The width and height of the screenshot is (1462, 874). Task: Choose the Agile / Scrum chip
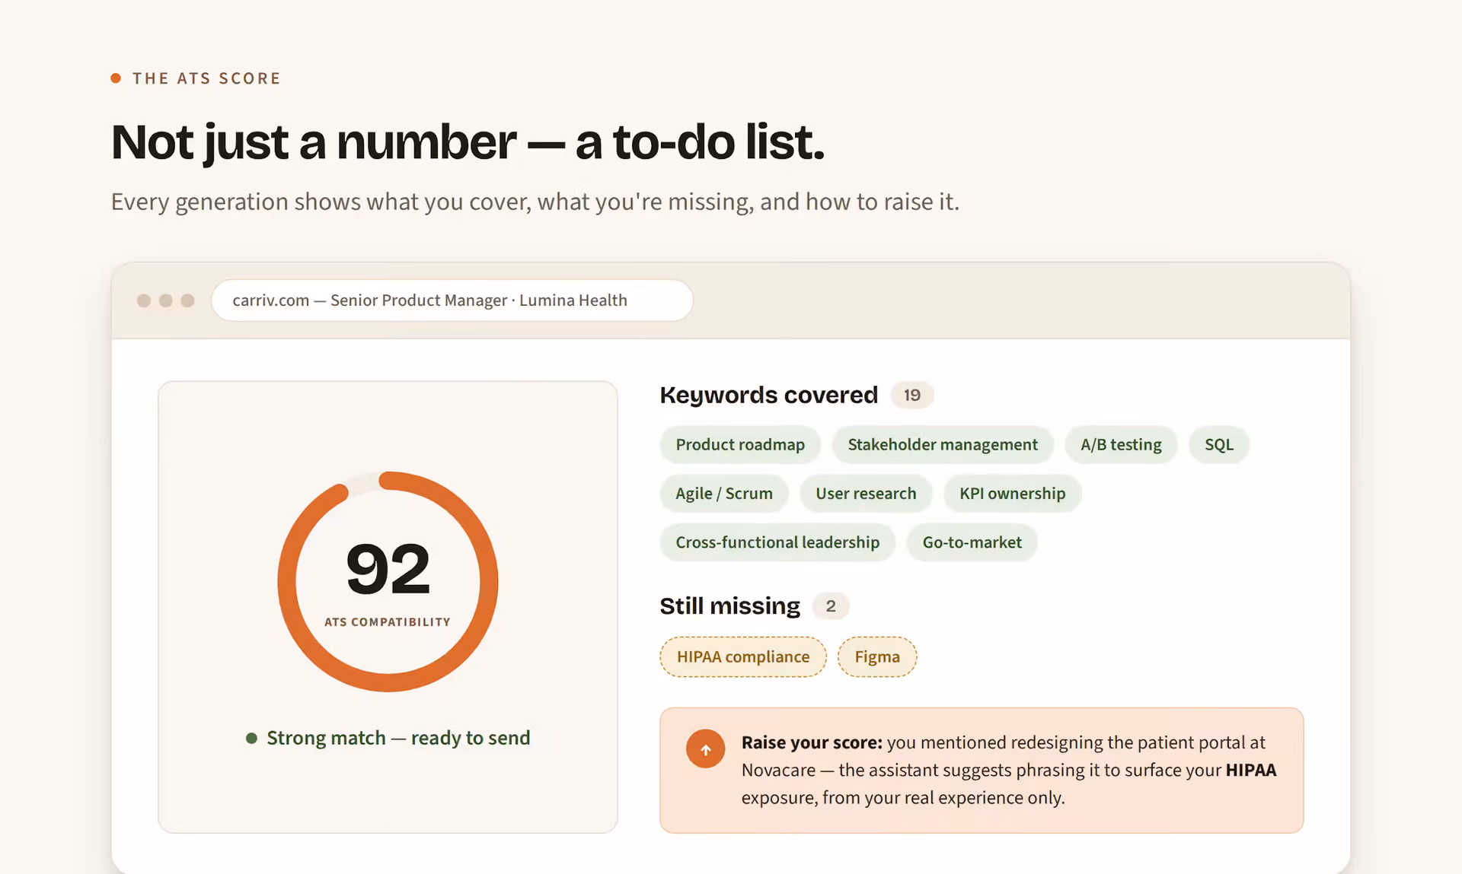[x=724, y=494]
